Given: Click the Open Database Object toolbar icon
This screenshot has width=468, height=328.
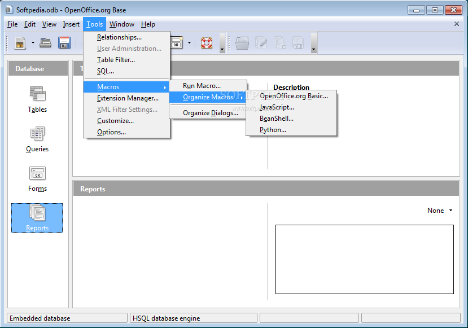Looking at the screenshot, I should pos(242,43).
